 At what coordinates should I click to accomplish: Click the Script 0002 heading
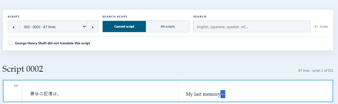point(23,69)
